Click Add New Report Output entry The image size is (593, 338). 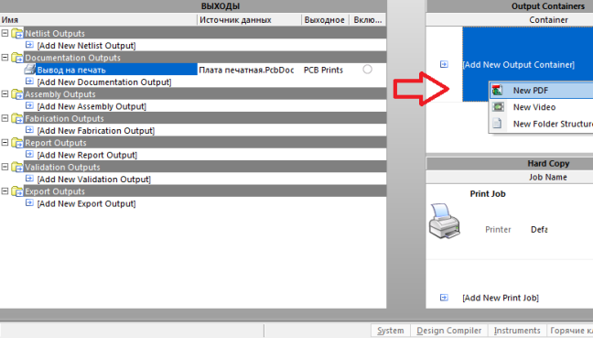tap(87, 155)
